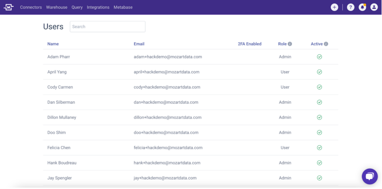Image resolution: width=382 pixels, height=189 pixels.
Task: Click email jay+hackdemo@mozartdata.com
Action: (165, 178)
